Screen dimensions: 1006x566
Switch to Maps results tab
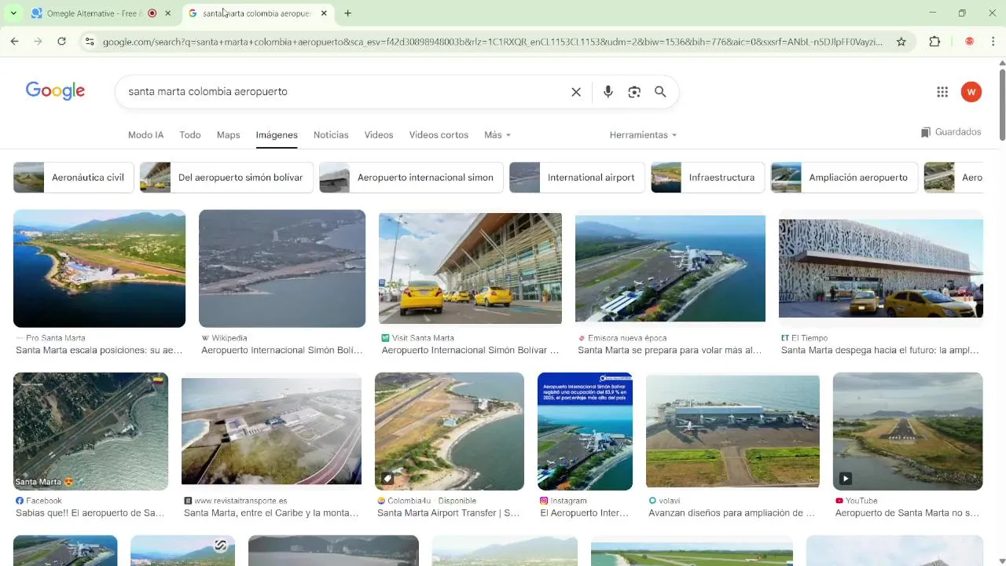[228, 135]
